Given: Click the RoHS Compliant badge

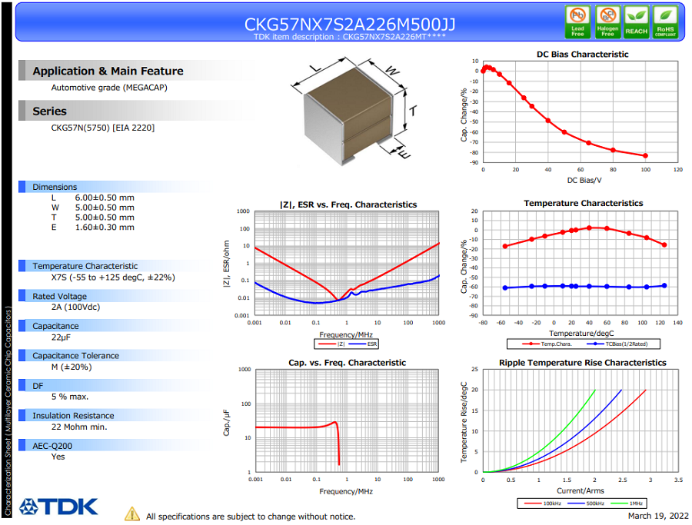Looking at the screenshot, I should point(666,22).
